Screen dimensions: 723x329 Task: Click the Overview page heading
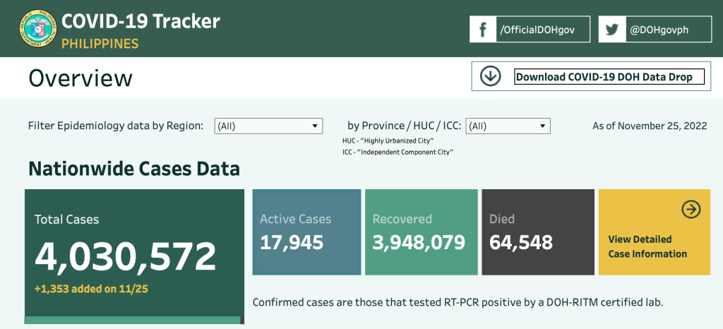80,78
